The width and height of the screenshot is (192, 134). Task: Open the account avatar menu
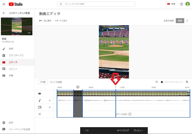tap(187, 4)
